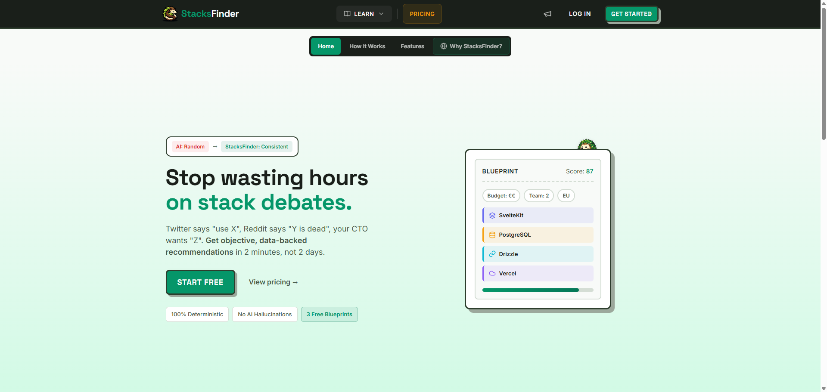Click the BLUEPRINT card heading
This screenshot has width=827, height=392.
click(x=500, y=171)
